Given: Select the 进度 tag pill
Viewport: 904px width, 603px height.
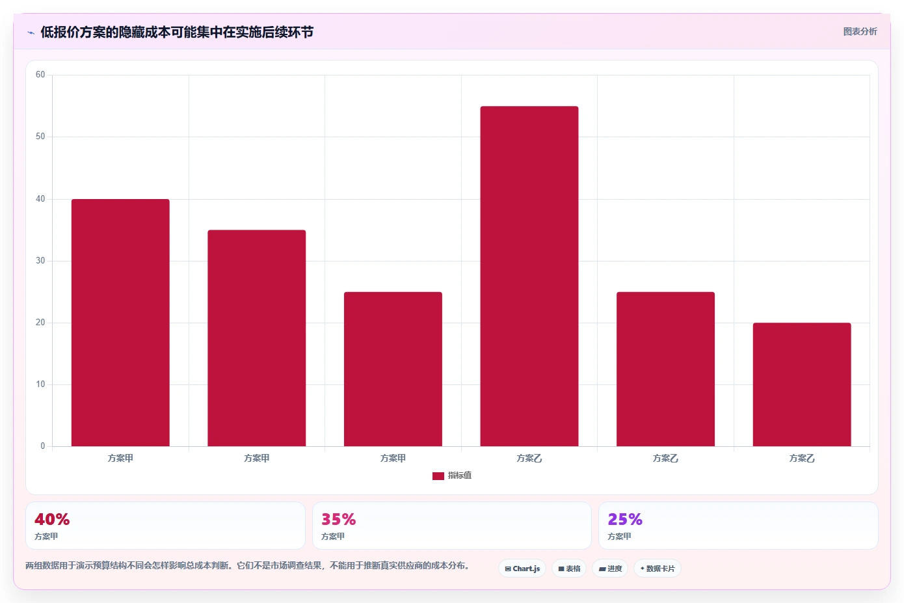Looking at the screenshot, I should (610, 569).
